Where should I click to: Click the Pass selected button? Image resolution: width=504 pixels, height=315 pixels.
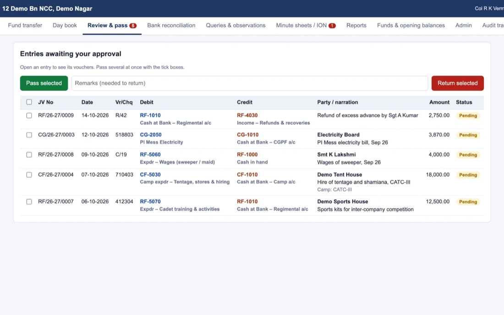pos(44,83)
